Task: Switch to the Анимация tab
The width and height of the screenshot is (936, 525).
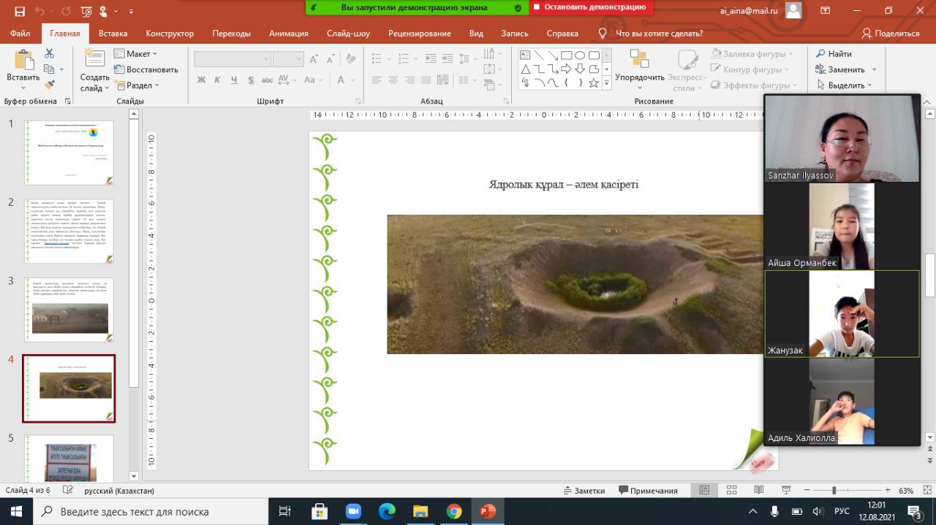Action: [x=289, y=34]
